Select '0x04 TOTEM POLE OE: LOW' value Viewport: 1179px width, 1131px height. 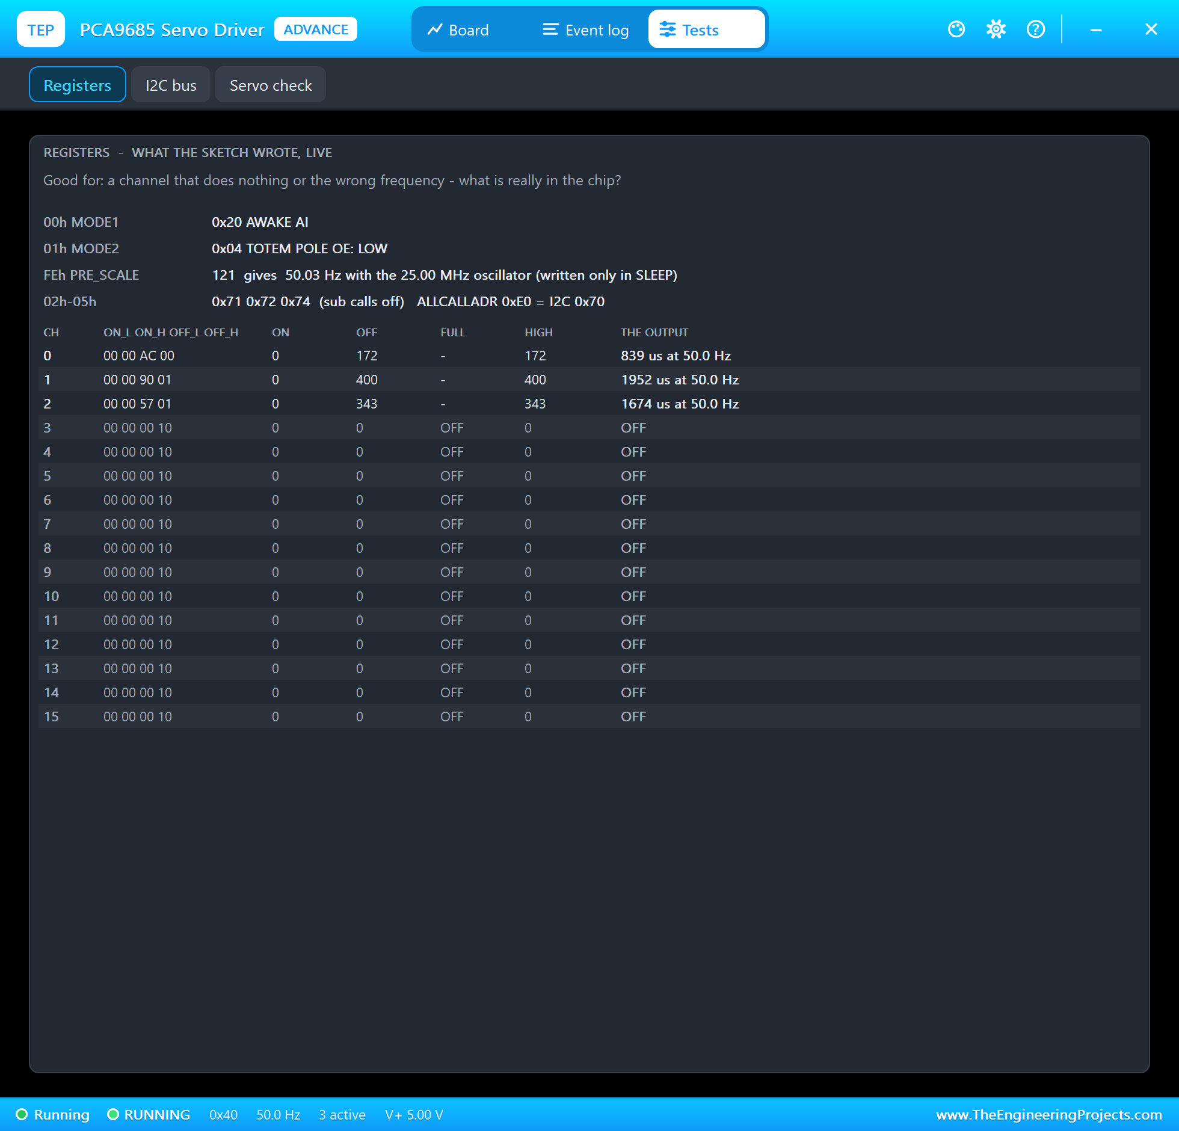(x=300, y=248)
